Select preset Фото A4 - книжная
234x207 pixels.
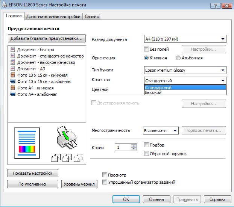point(35,88)
